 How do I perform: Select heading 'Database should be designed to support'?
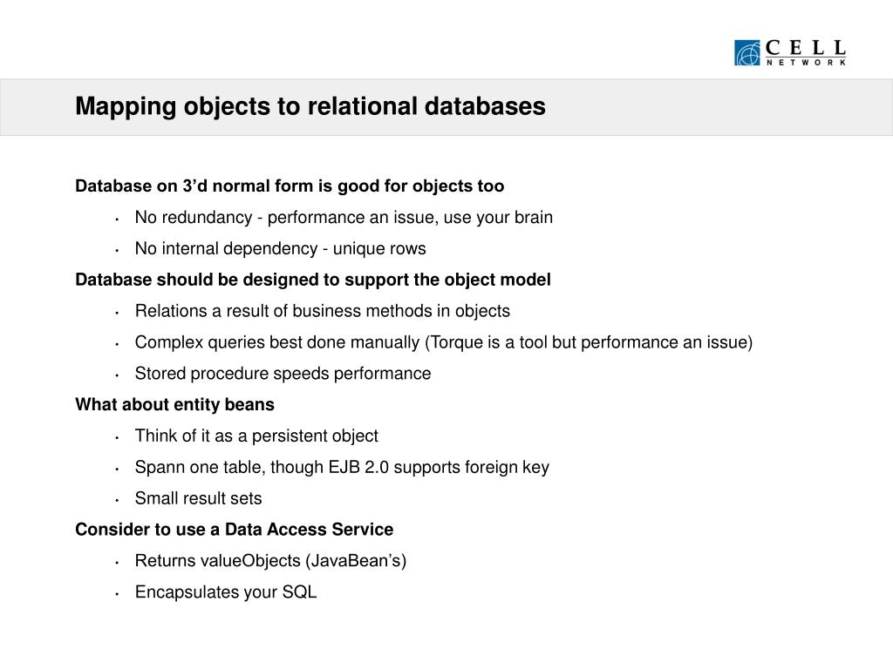pyautogui.click(x=313, y=280)
